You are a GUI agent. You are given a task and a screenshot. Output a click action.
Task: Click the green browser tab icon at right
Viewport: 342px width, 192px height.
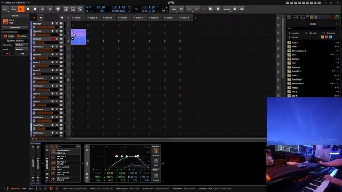click(337, 17)
